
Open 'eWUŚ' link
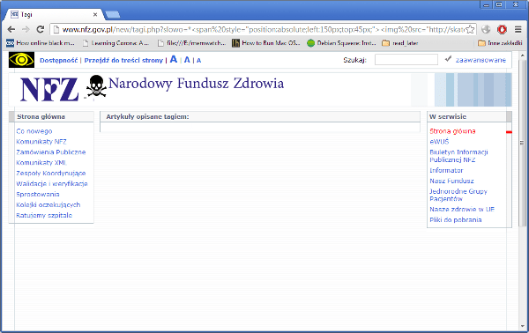(x=439, y=142)
